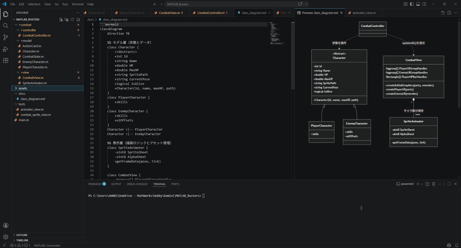Collapse all folders in Explorer

pos(78,19)
